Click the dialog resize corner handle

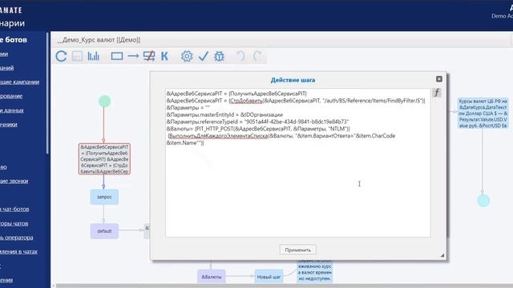(442, 255)
